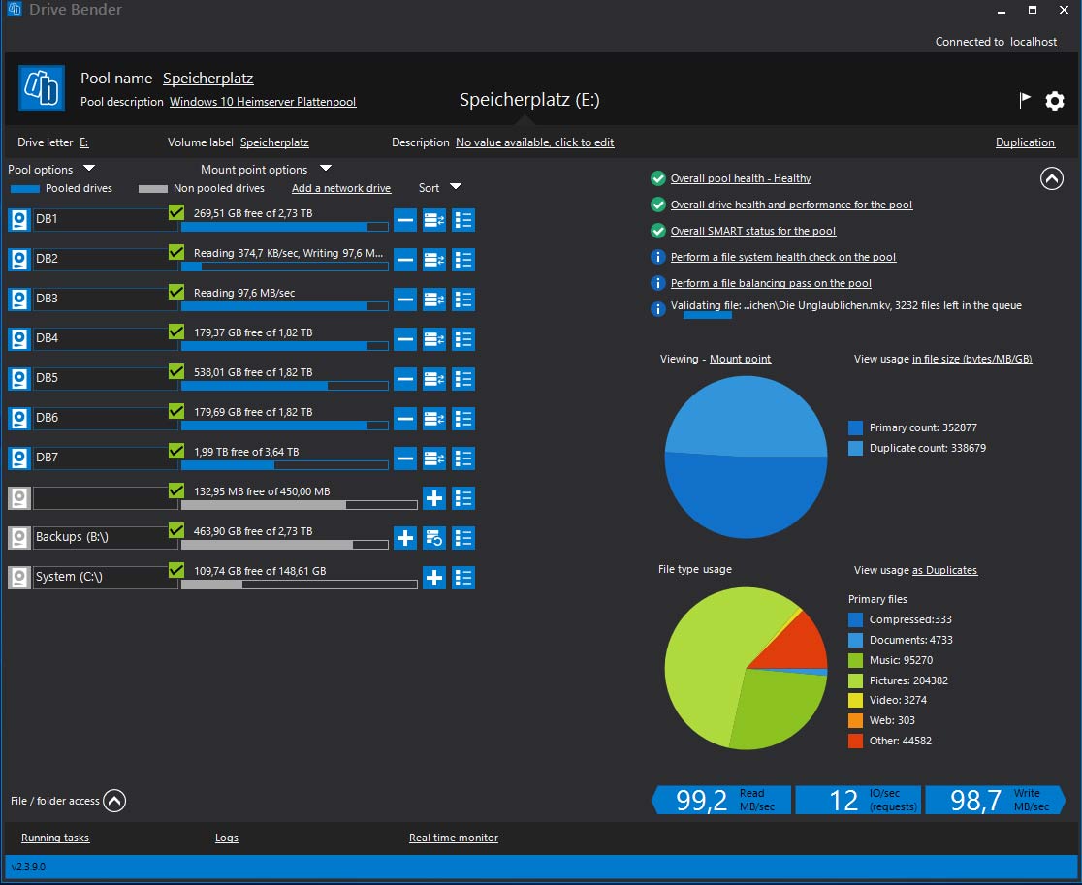
Task: Toggle the DB5 drive checkbox
Action: [x=176, y=371]
